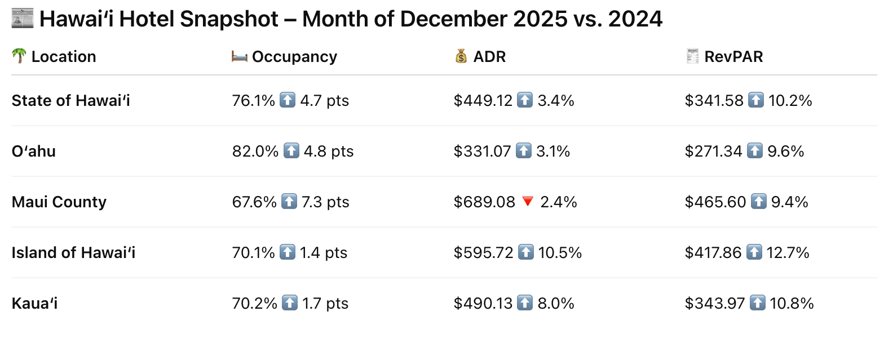Click the Hawaiʻi Hotel Snapshot title text
Screen dimensions: 884x338
coord(351,19)
